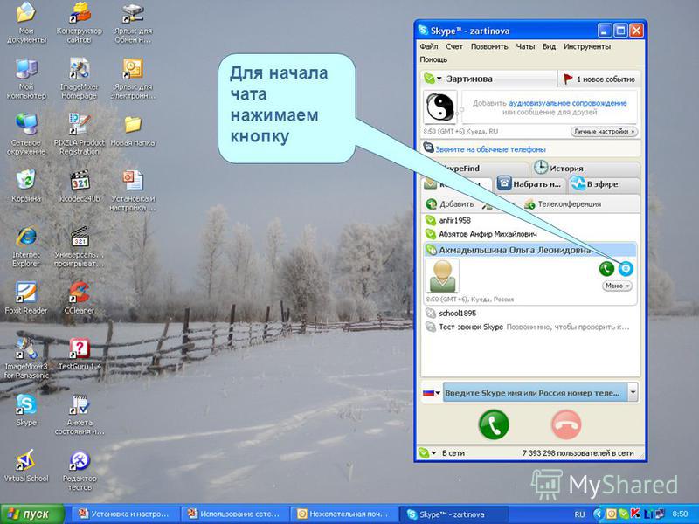This screenshot has width=699, height=524.
Task: Click Личные настройки button
Action: coord(604,132)
